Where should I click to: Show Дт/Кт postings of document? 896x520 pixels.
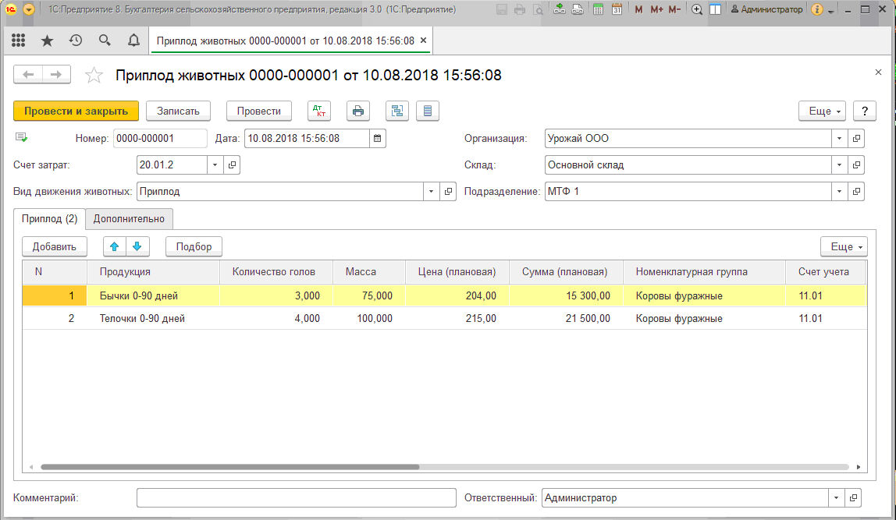pyautogui.click(x=319, y=111)
